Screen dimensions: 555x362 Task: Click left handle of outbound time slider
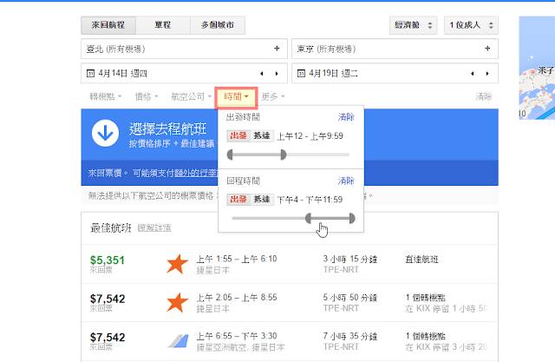click(x=230, y=155)
